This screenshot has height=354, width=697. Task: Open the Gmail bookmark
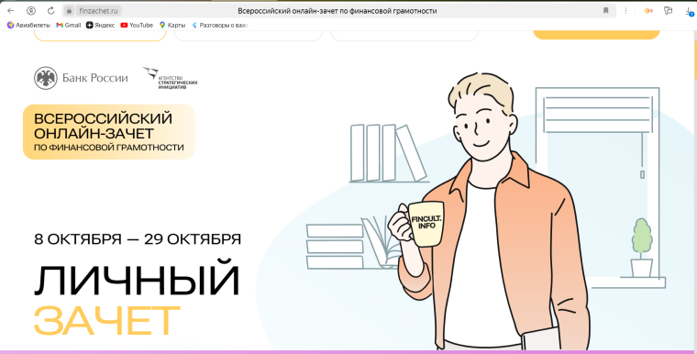tap(69, 26)
